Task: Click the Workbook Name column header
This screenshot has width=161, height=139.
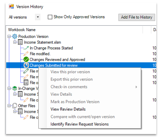Action: tap(22, 30)
